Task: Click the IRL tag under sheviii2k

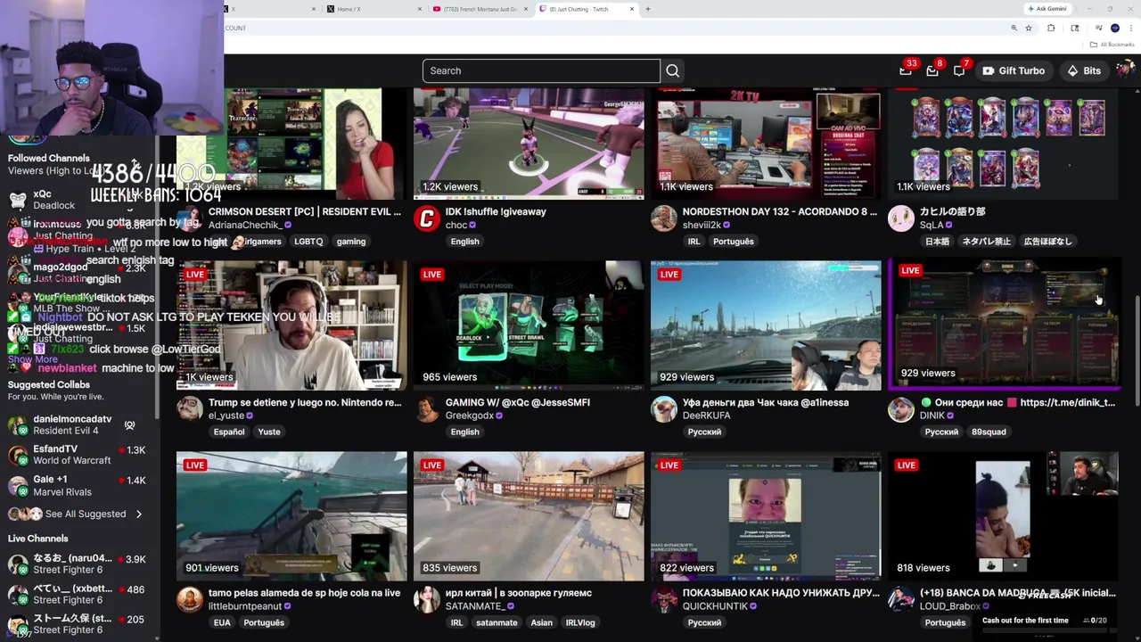Action: tap(694, 242)
